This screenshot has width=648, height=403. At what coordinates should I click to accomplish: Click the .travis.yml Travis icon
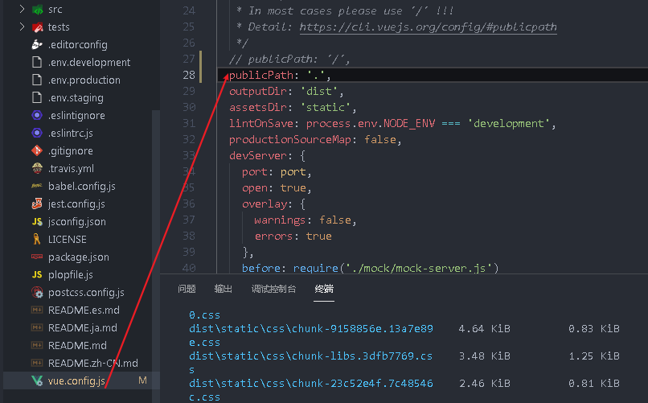click(x=37, y=169)
